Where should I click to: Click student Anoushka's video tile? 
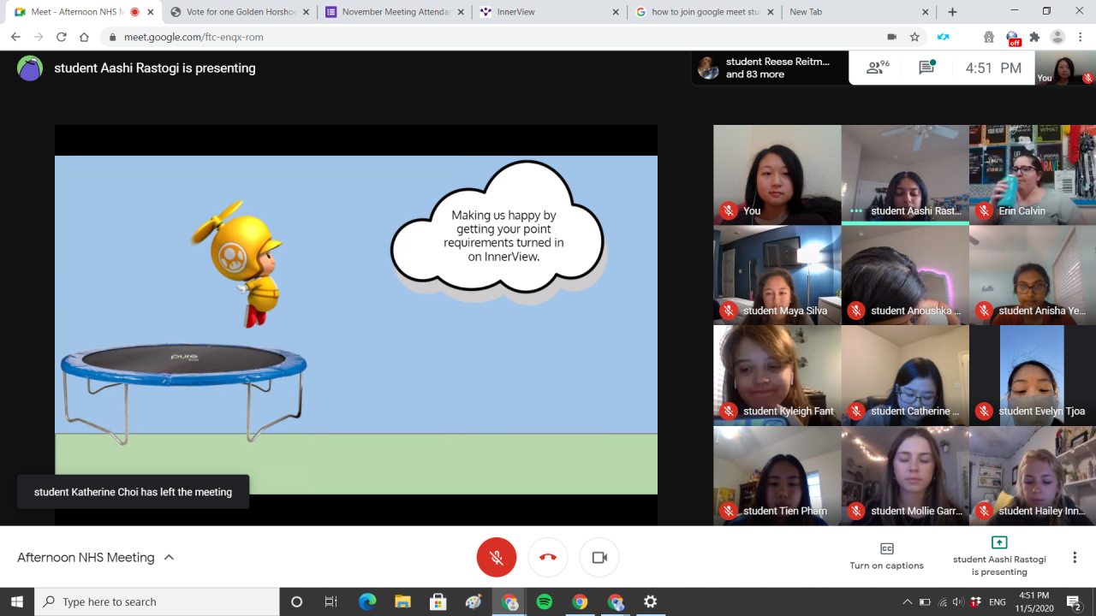pyautogui.click(x=905, y=275)
